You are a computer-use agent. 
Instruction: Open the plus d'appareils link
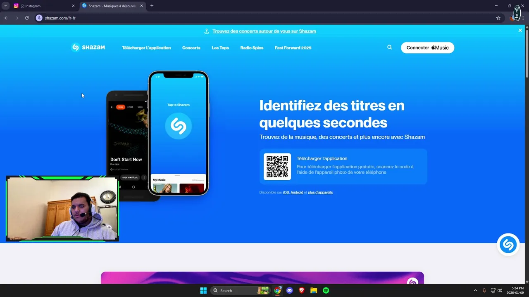pos(320,193)
